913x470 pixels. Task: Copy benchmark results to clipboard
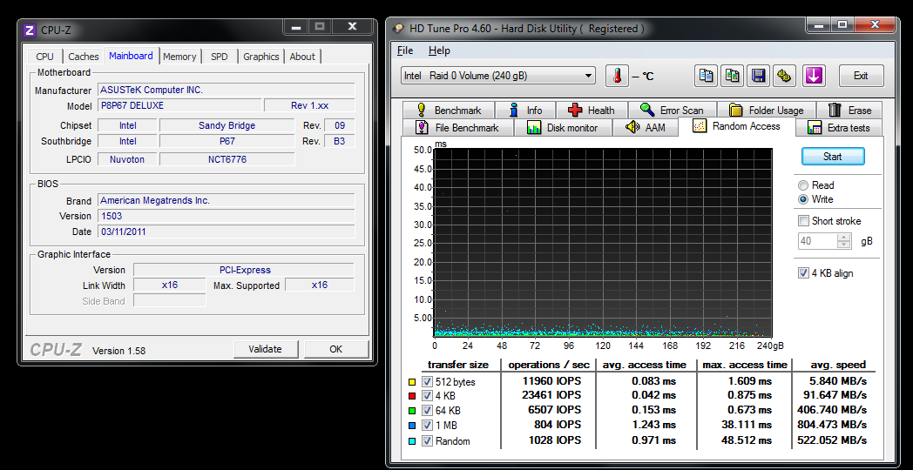(706, 76)
